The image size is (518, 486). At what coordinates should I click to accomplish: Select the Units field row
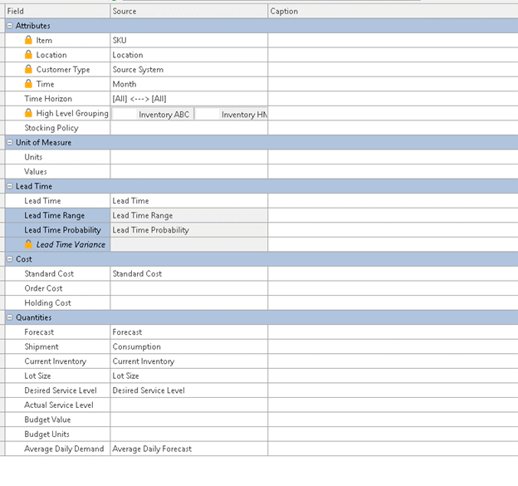[57, 157]
